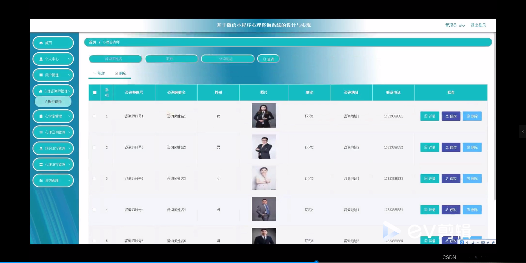Open 心理咨询师 submenu item
Viewport: 526px width, 263px height.
(53, 101)
